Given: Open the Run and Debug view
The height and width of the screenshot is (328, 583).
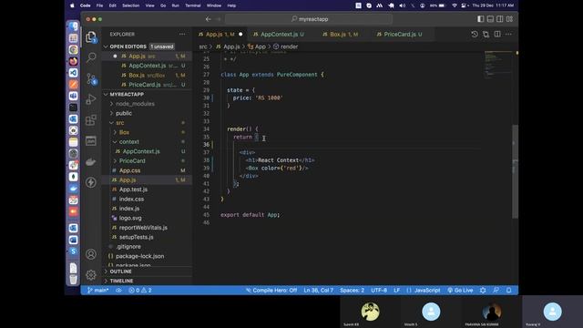Looking at the screenshot, I should point(91,99).
